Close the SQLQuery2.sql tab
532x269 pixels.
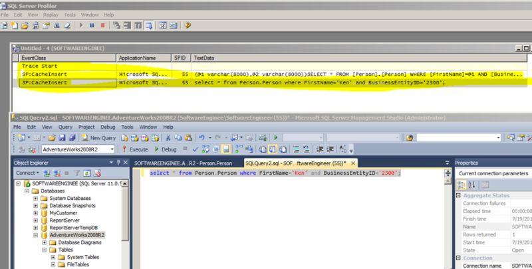(353, 163)
